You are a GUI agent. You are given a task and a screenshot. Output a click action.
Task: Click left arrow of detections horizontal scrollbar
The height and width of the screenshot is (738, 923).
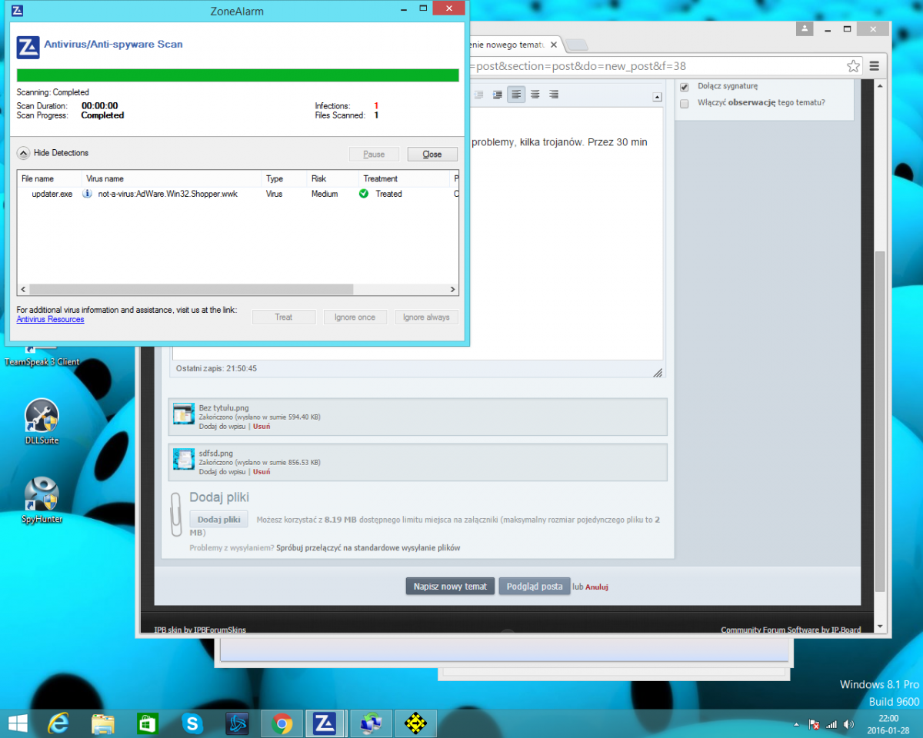pyautogui.click(x=23, y=290)
